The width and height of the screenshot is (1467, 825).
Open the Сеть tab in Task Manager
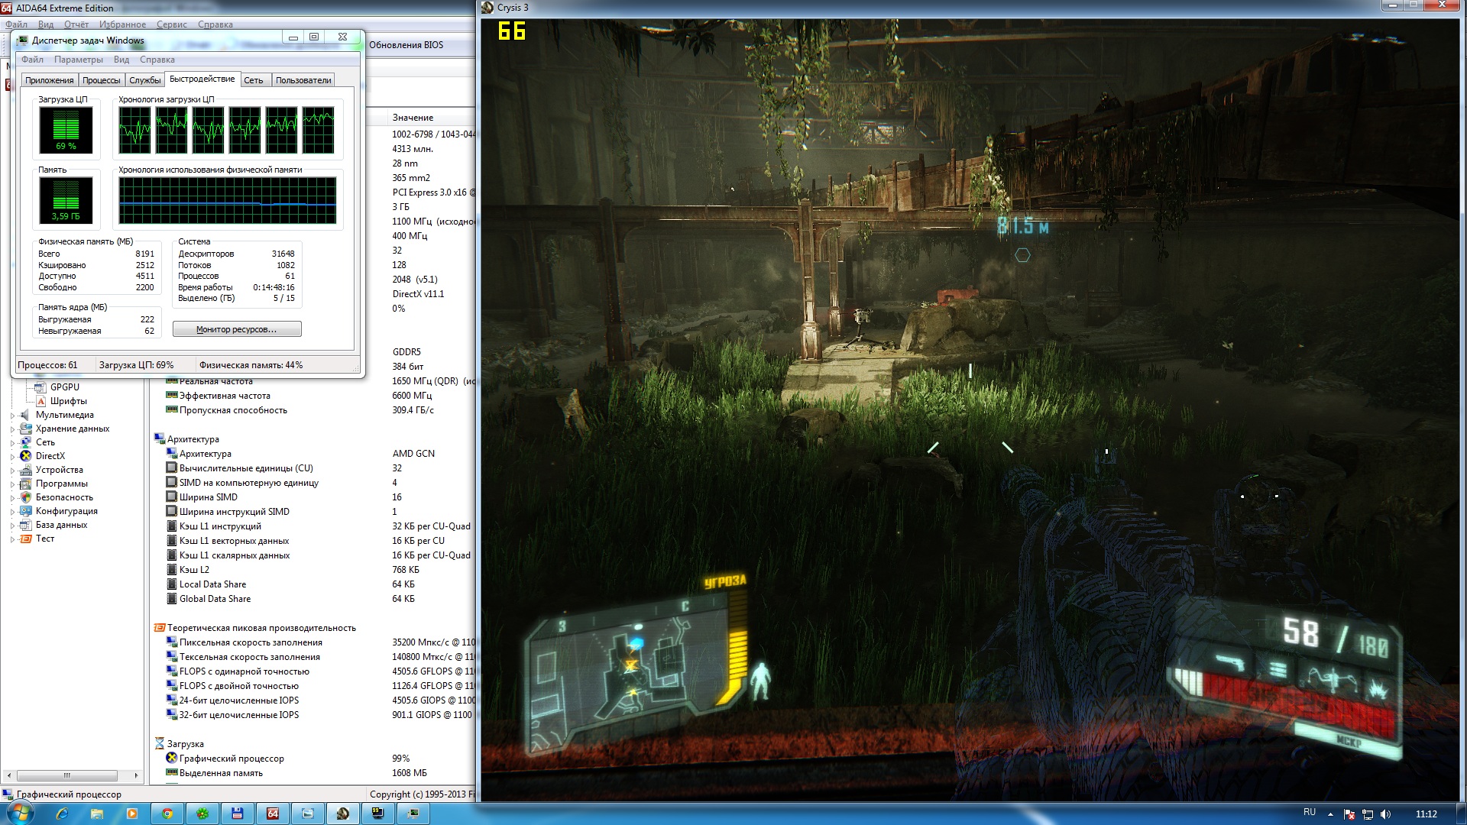pos(254,80)
